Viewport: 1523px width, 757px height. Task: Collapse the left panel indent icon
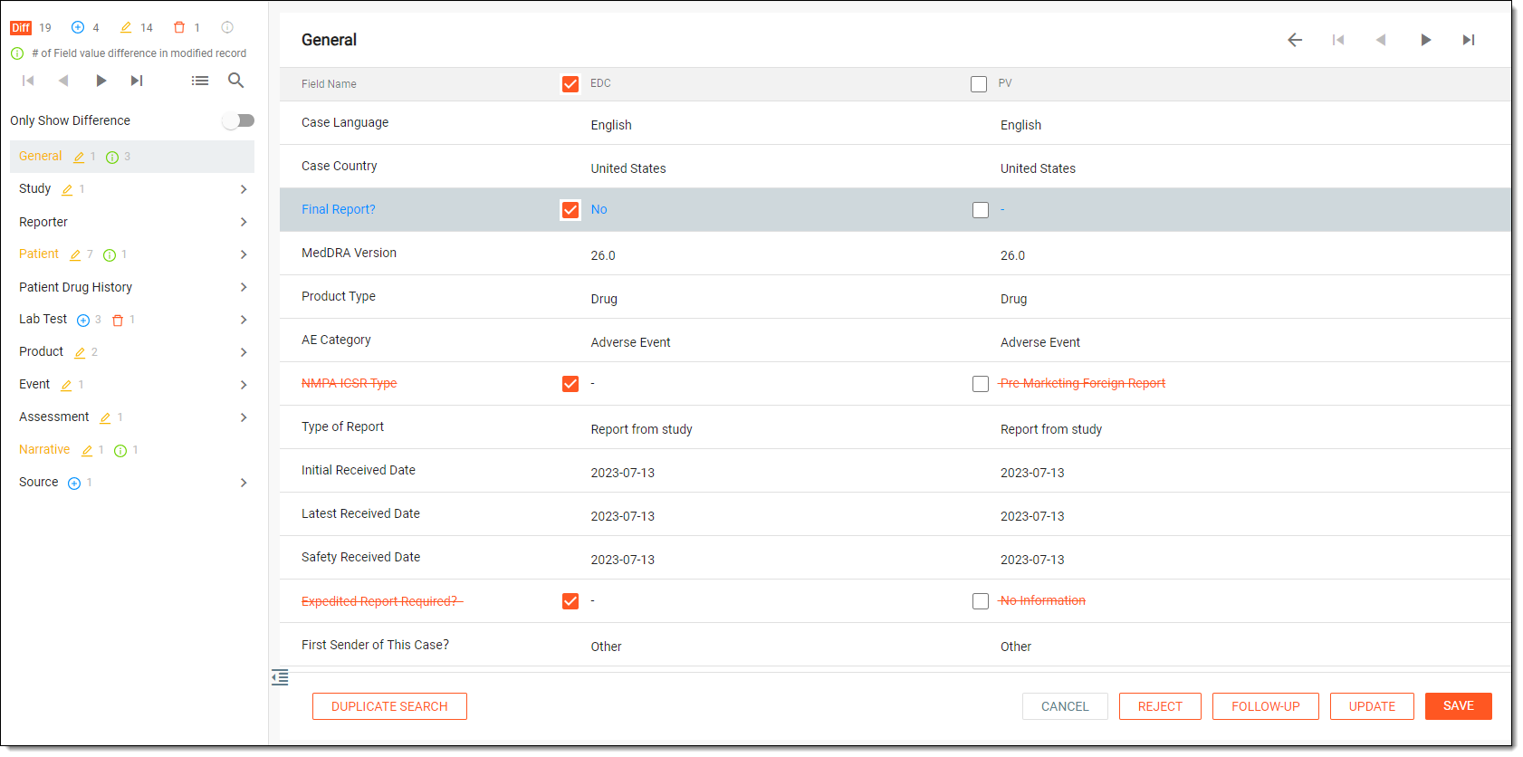(x=280, y=677)
